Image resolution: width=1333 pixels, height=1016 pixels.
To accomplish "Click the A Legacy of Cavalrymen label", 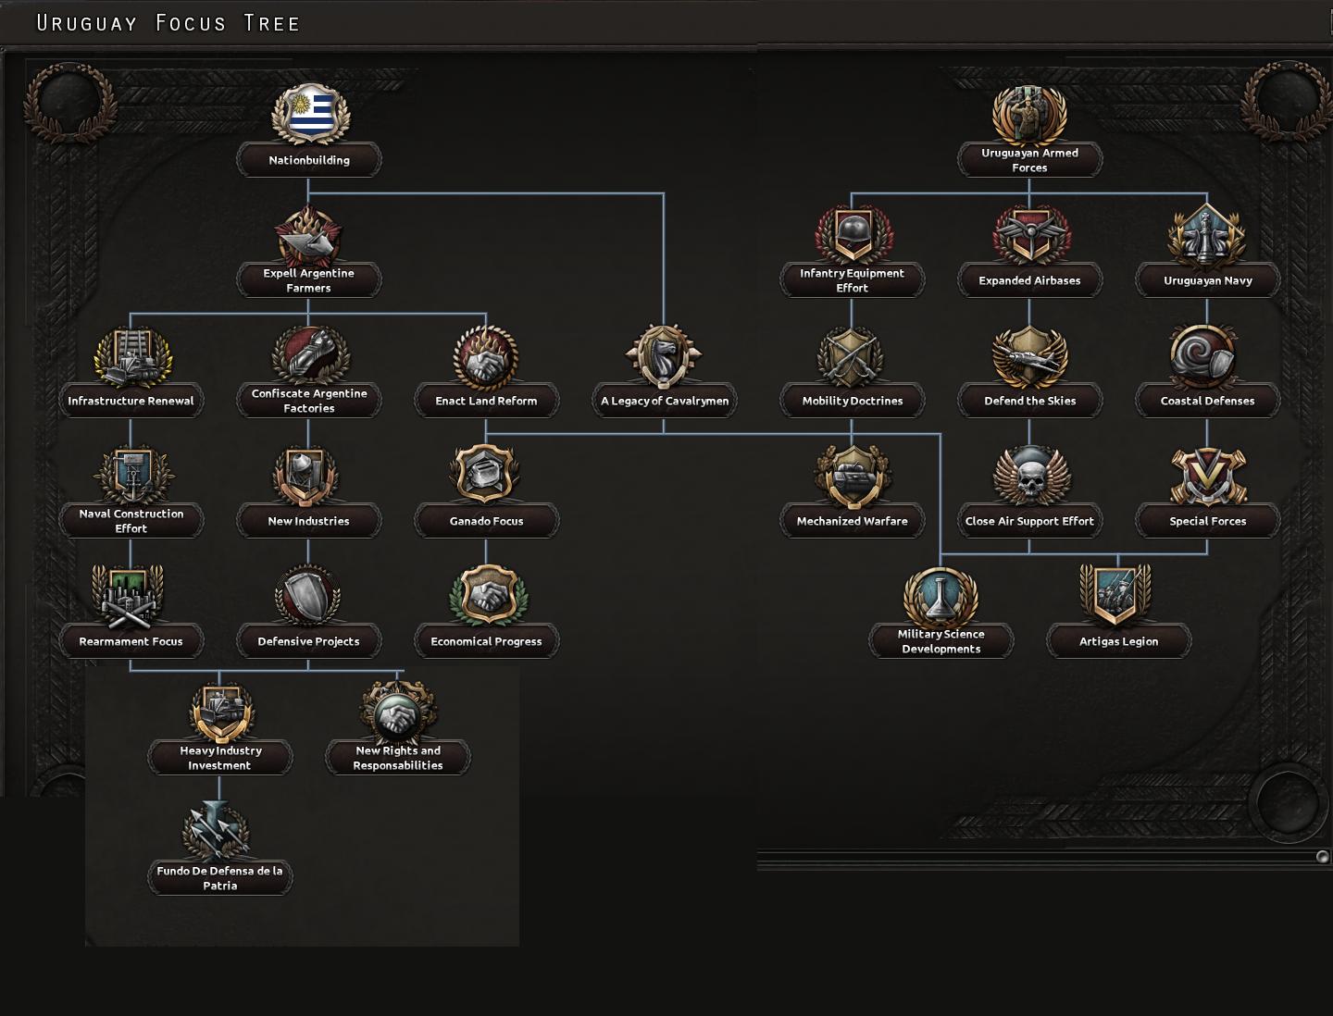I will 664,401.
